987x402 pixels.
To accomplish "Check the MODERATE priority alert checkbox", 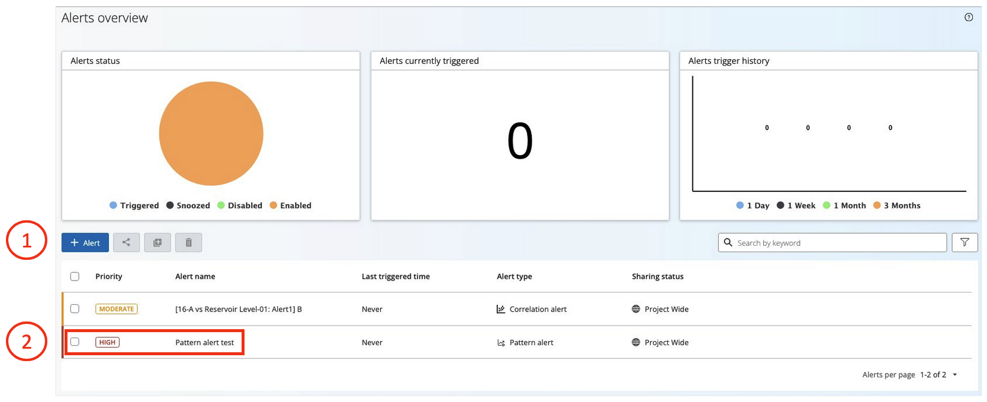I will tap(75, 309).
